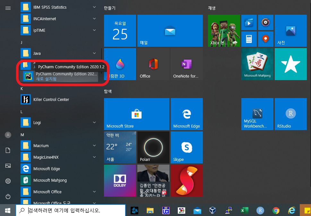Open Settings from the gear icon
311x216 pixels.
pos(8,181)
